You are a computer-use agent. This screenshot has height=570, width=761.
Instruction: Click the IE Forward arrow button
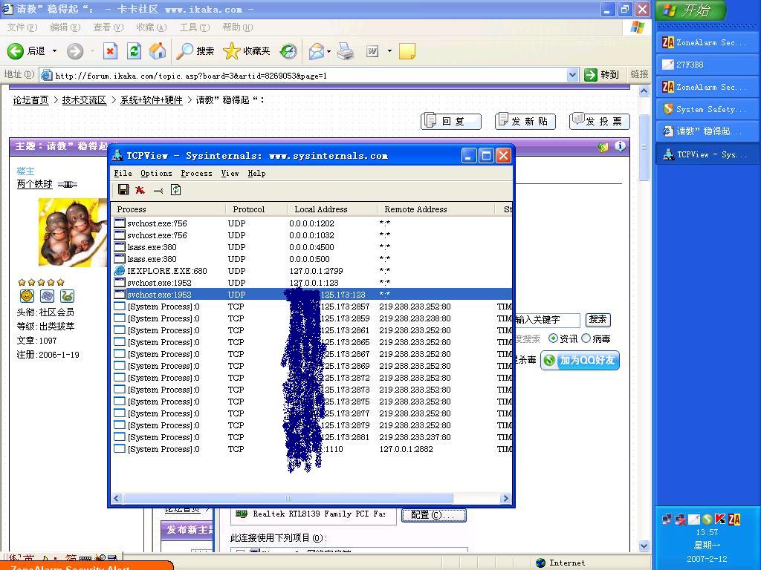point(75,51)
